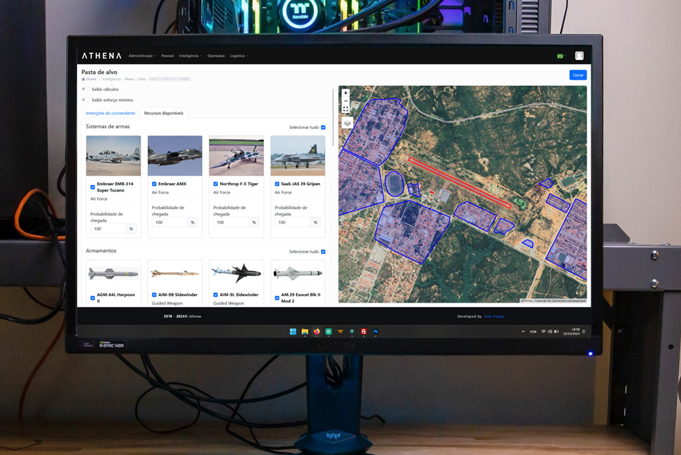Open the dark teal round icon in the taskbar
The height and width of the screenshot is (455, 681).
coord(352,331)
